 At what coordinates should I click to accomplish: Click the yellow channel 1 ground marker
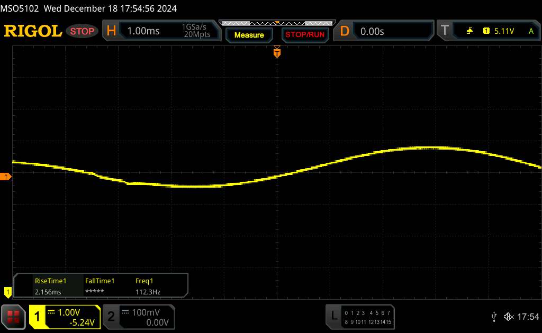click(x=7, y=292)
